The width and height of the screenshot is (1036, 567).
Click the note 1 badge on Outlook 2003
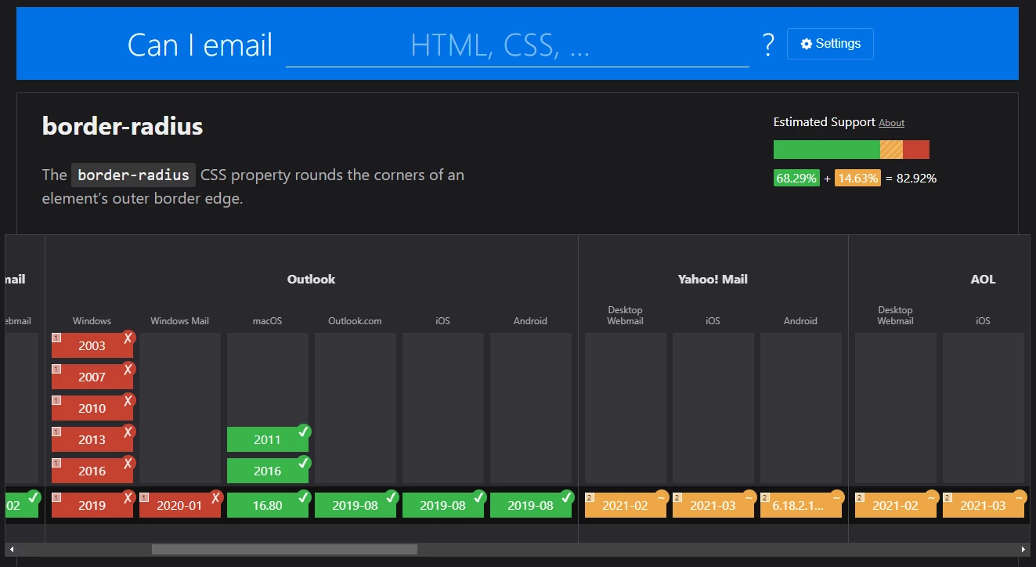pos(56,338)
